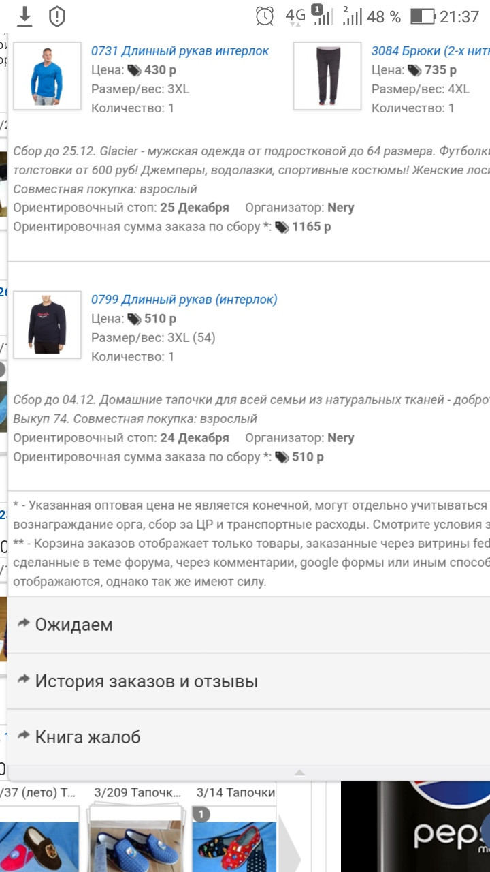Tap the dark trousers product thumbnail
The image size is (490, 872).
point(327,76)
